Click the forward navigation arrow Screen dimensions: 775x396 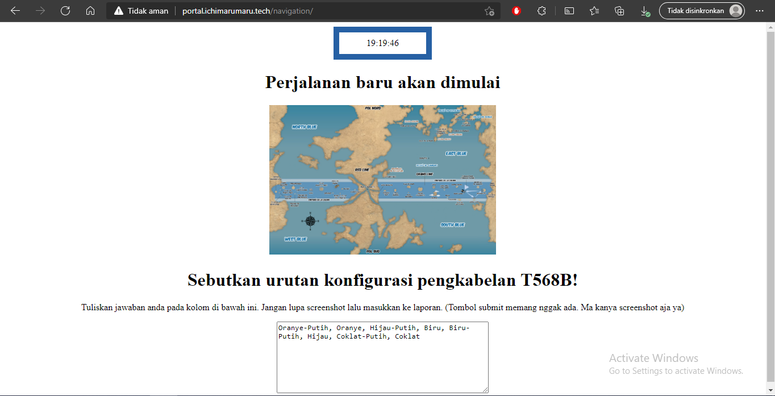40,11
